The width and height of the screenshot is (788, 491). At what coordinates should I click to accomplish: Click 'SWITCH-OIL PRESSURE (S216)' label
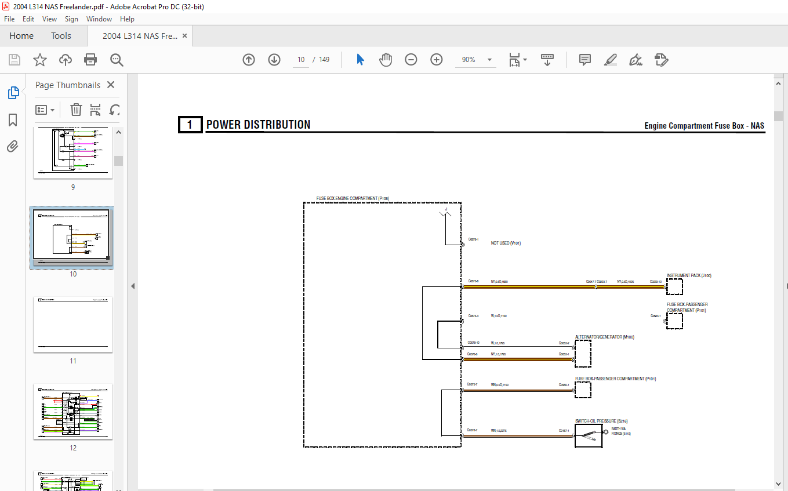coord(601,421)
